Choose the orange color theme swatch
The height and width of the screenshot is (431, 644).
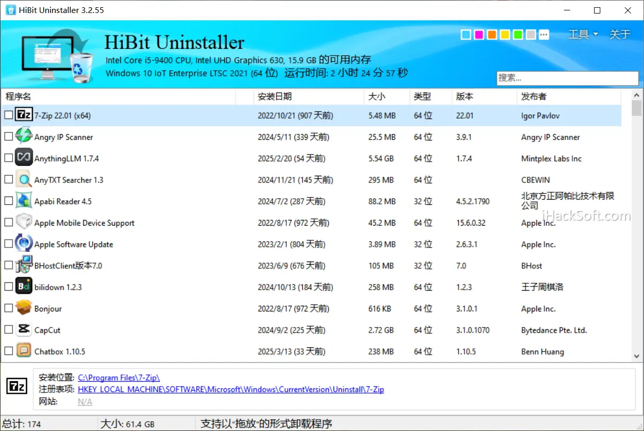pyautogui.click(x=492, y=35)
